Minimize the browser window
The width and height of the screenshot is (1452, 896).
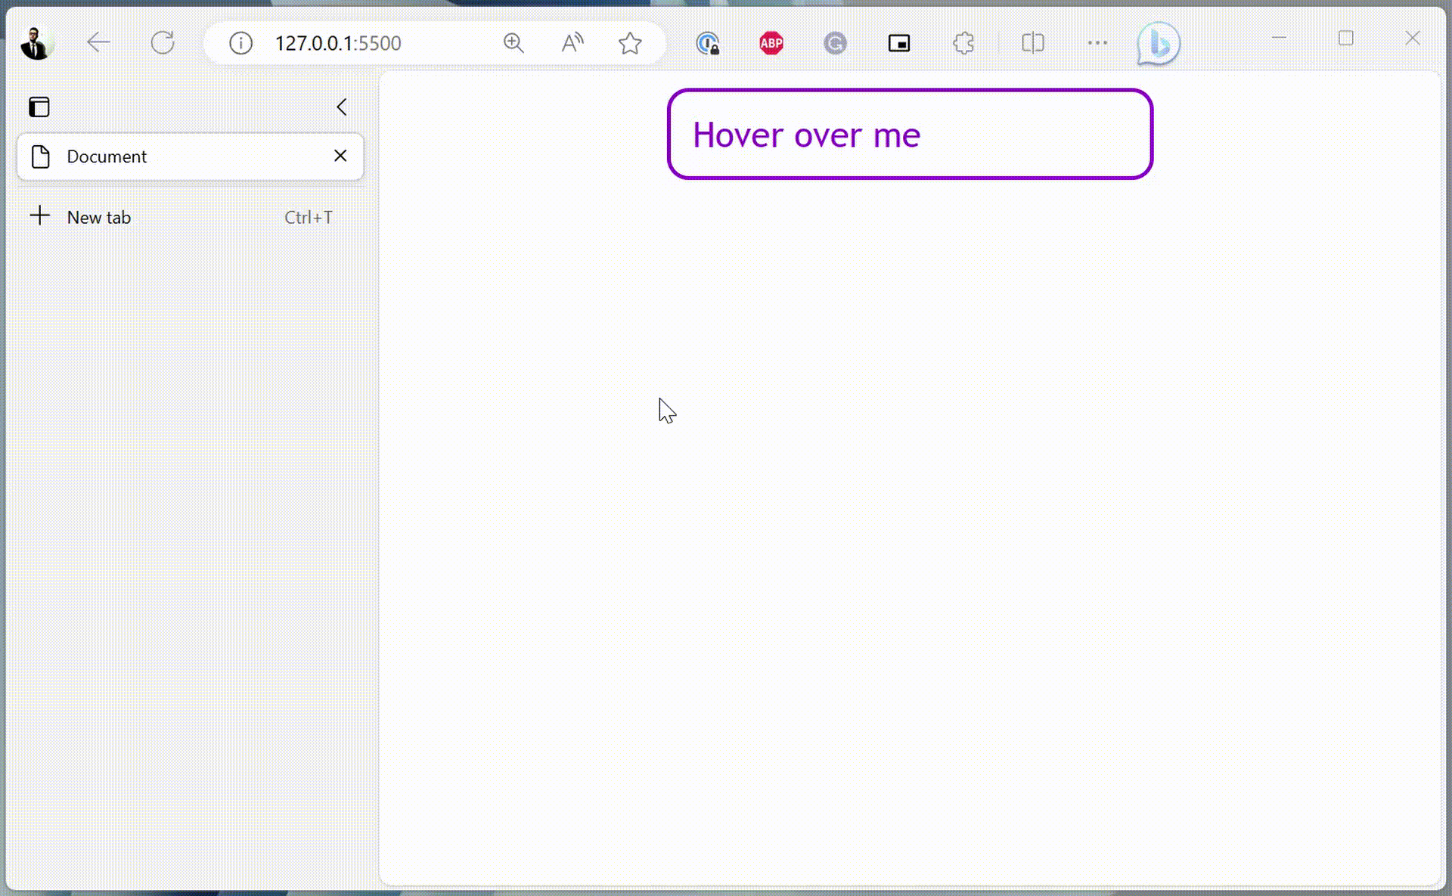point(1280,38)
